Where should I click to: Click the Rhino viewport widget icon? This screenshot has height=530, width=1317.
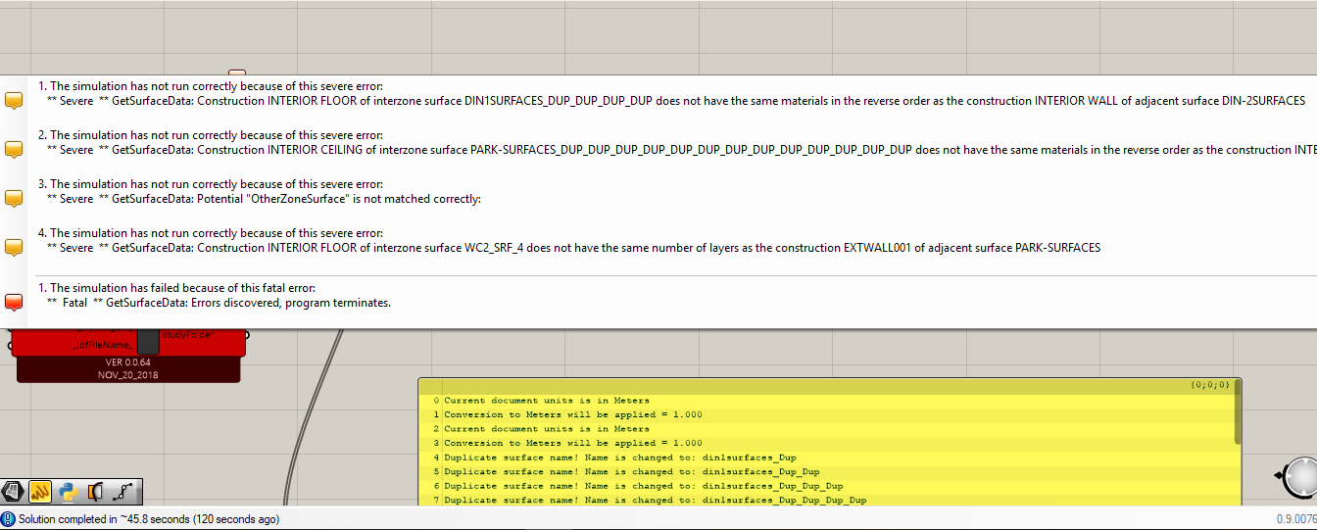pos(15,491)
